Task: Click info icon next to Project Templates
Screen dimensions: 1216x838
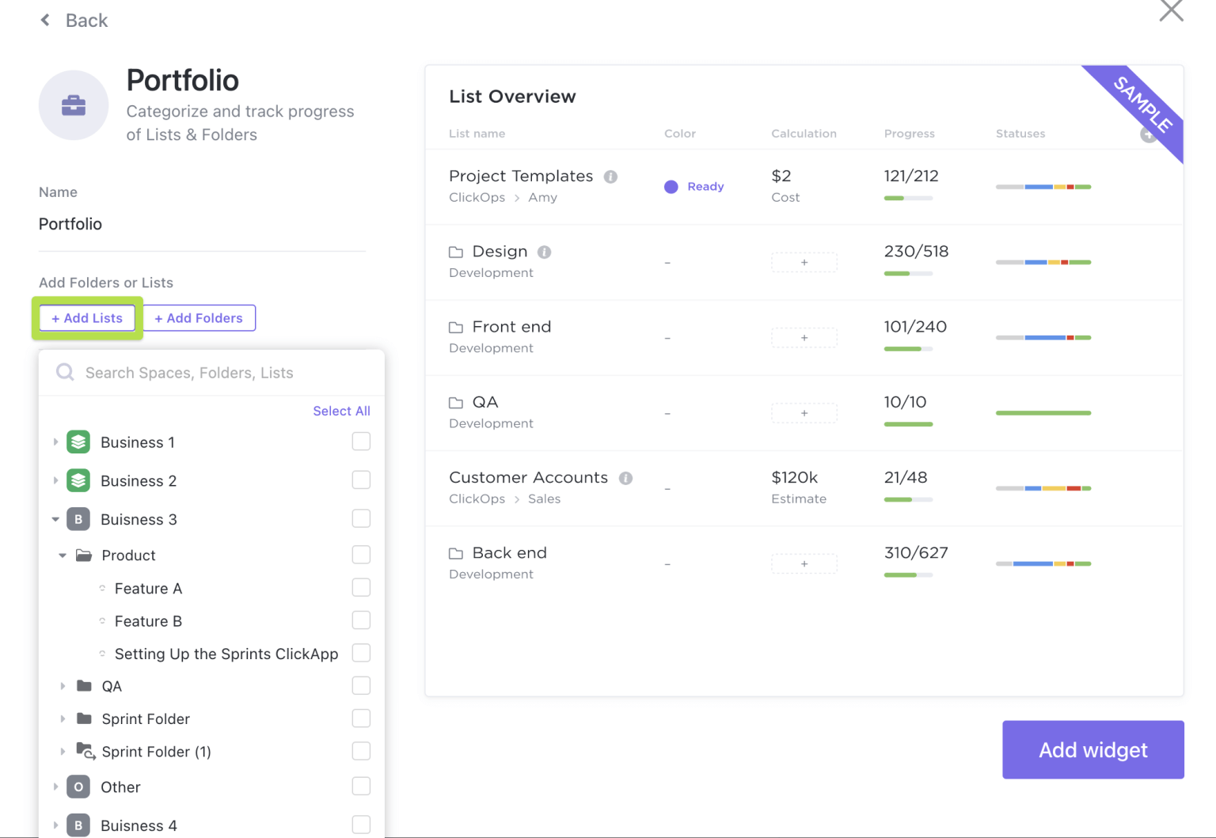Action: click(610, 176)
